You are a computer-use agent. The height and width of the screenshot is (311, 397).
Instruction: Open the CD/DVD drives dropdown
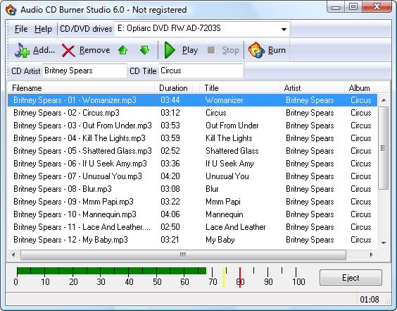click(x=284, y=30)
